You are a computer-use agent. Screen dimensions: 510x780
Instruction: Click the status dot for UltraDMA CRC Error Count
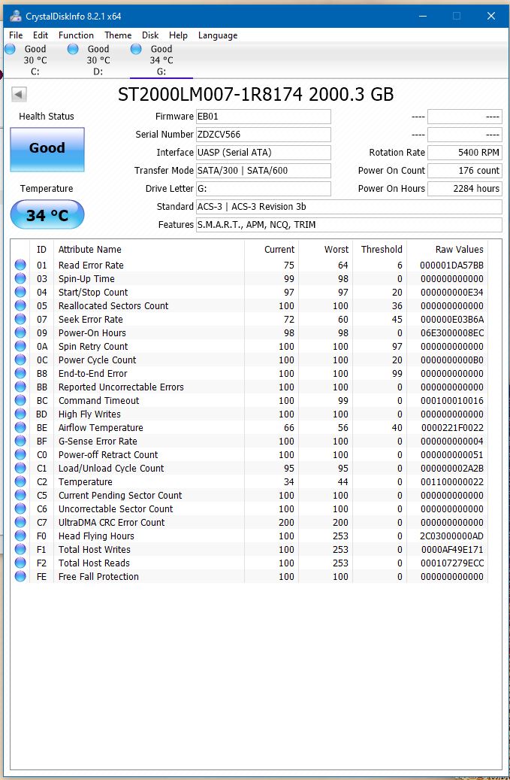[20, 522]
